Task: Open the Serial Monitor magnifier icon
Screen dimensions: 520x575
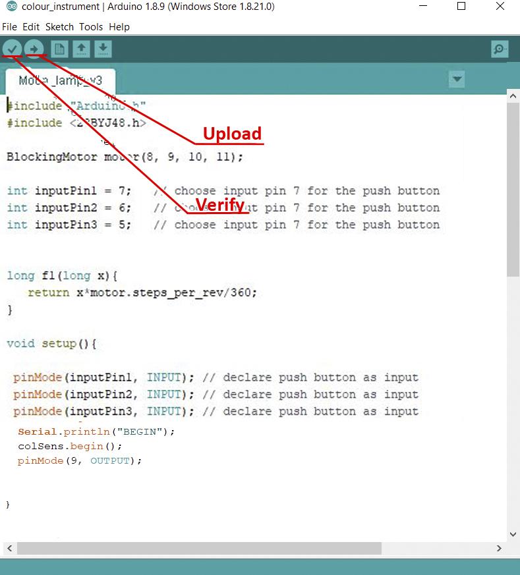Action: pos(500,49)
